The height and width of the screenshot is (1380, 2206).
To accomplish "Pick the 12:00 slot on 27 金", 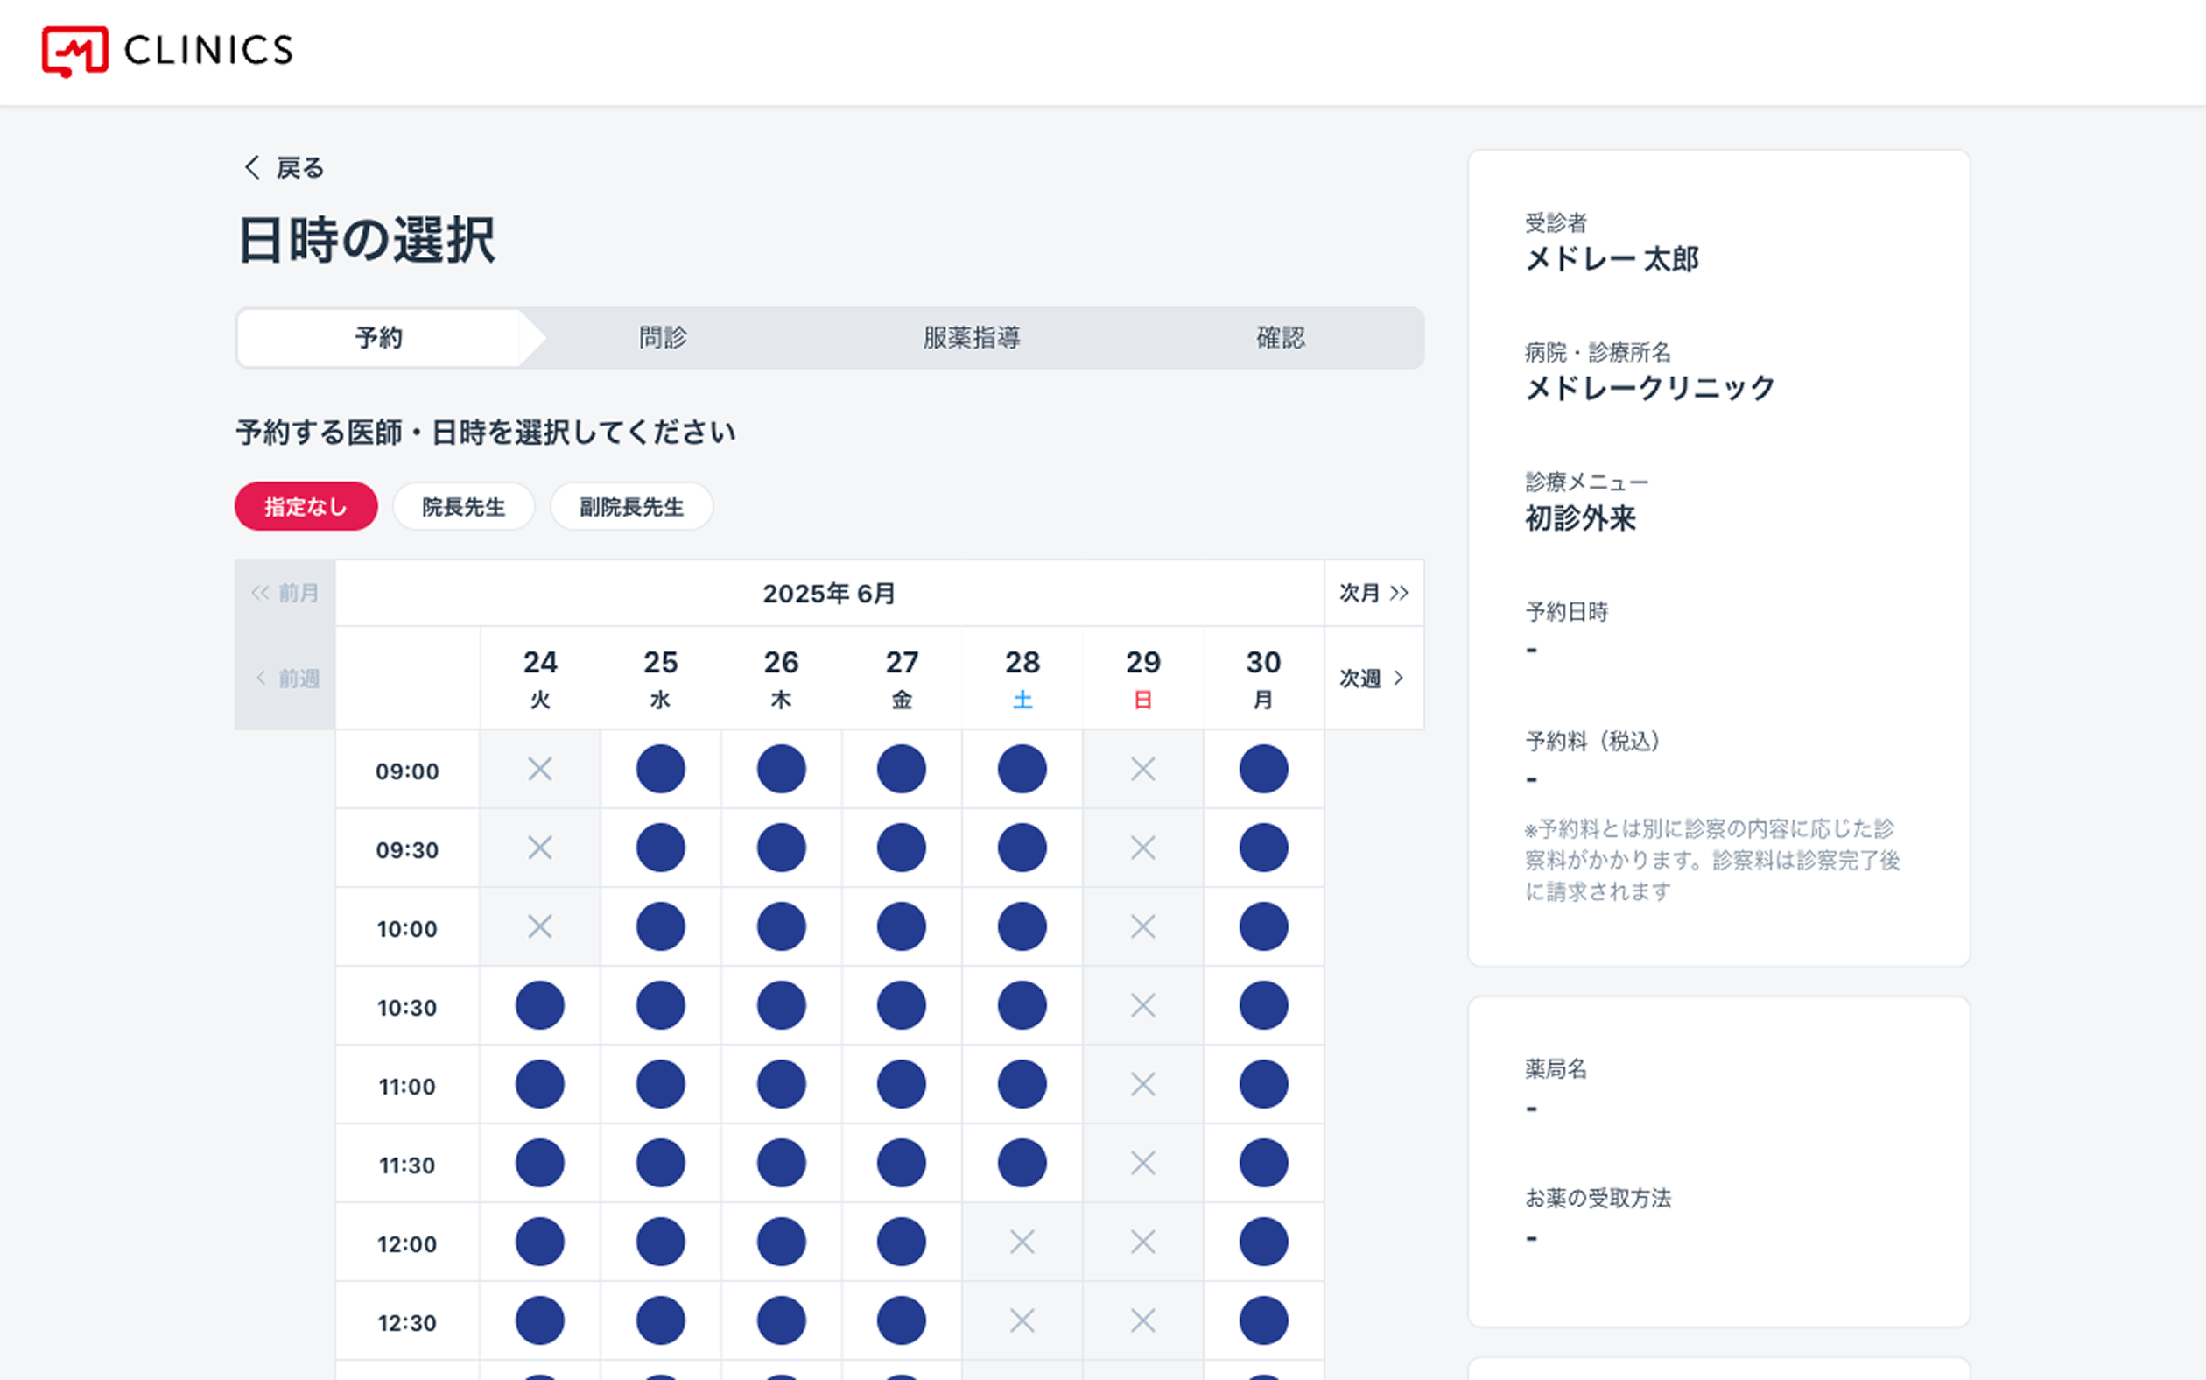I will point(902,1243).
